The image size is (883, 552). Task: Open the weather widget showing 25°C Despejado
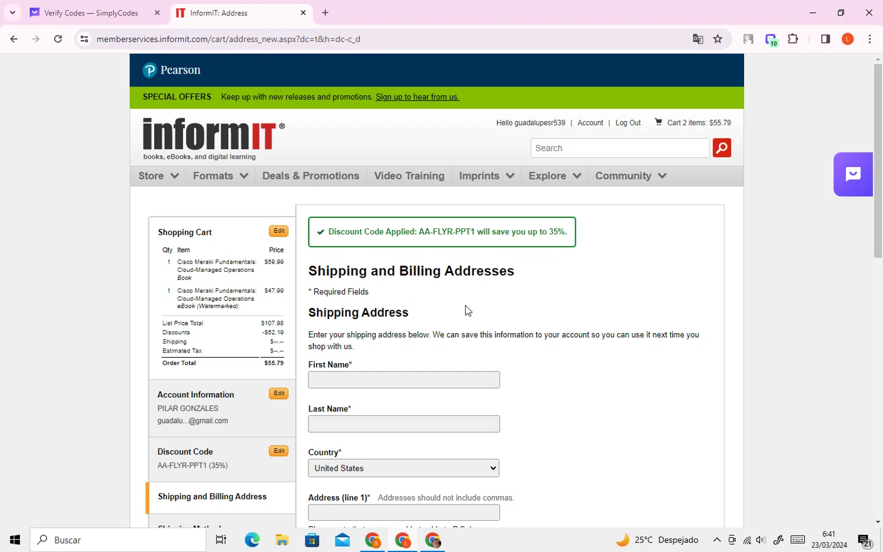pos(657,540)
